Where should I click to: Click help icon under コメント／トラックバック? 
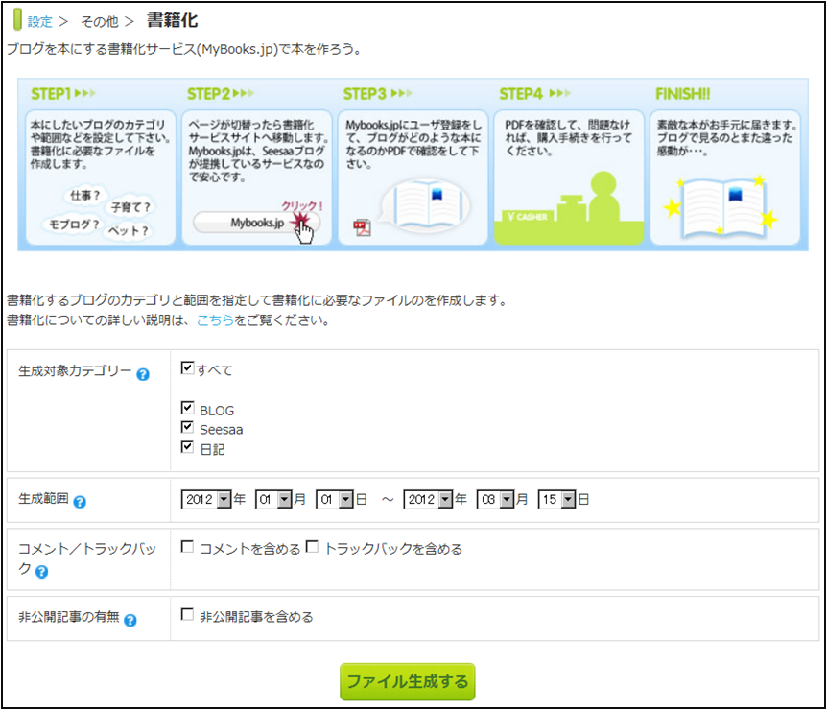42,573
